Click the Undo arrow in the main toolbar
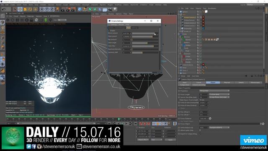The width and height of the screenshot is (268, 151). [x=4, y=9]
